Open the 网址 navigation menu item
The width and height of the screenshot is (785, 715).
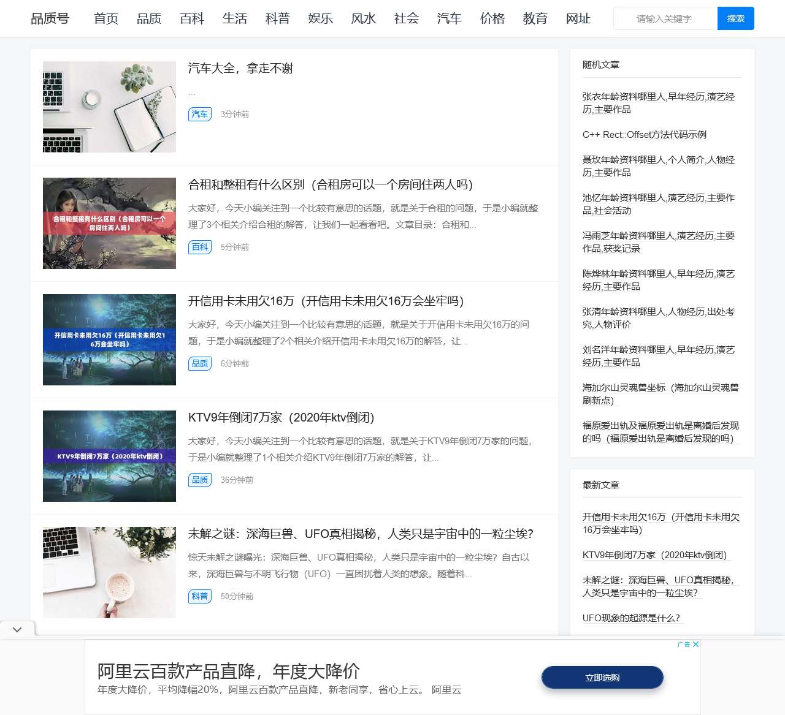(578, 18)
